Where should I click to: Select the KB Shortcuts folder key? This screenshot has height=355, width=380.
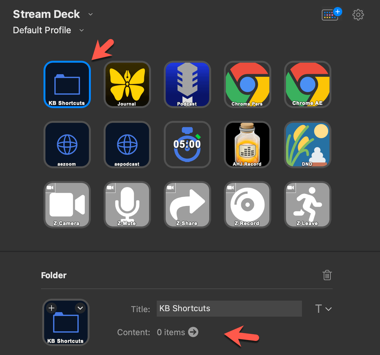point(67,84)
